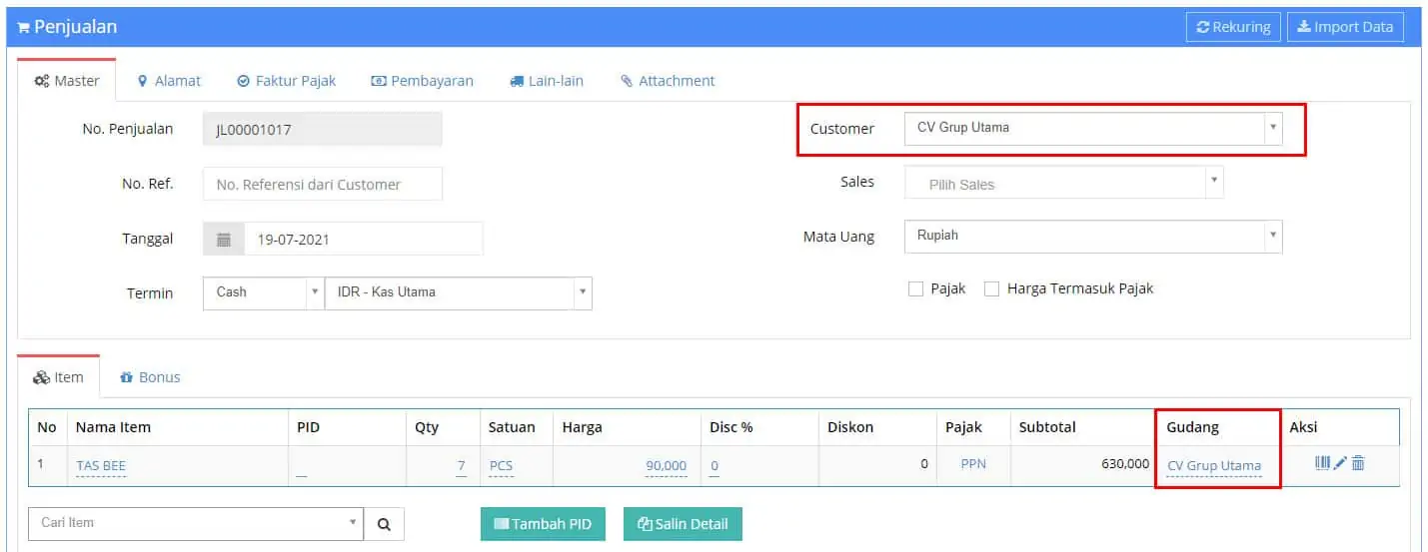Click the PCS unit link
Screen dimensions: 1428x552
point(501,466)
